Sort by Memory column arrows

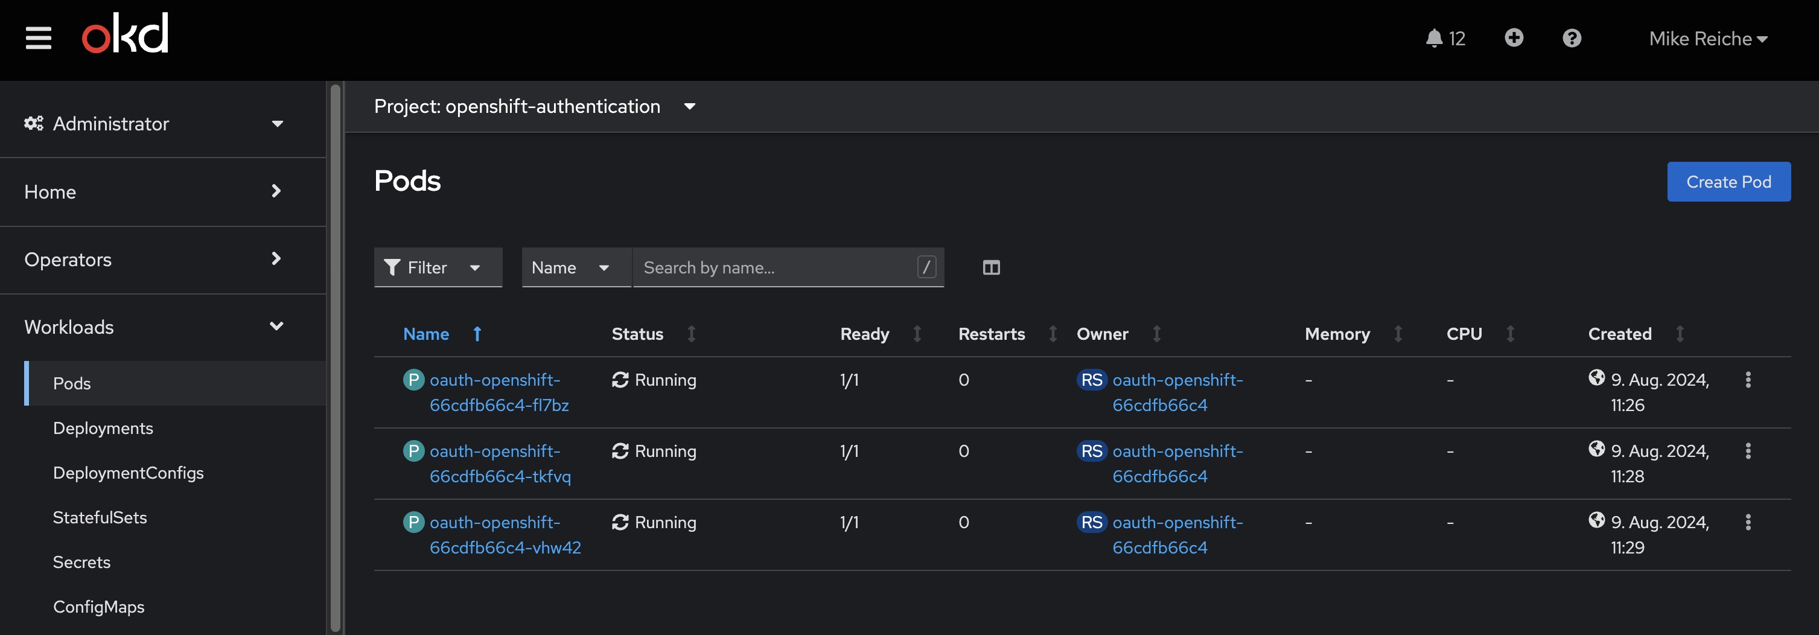[1398, 334]
